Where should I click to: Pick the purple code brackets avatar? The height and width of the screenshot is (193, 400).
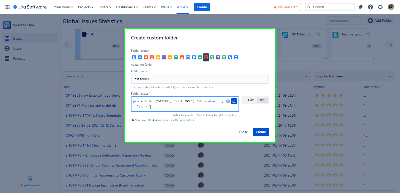[x=164, y=57]
